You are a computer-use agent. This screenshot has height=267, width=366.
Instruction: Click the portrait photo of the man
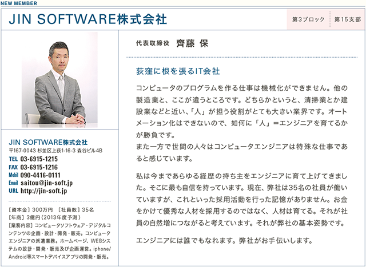pos(59,80)
